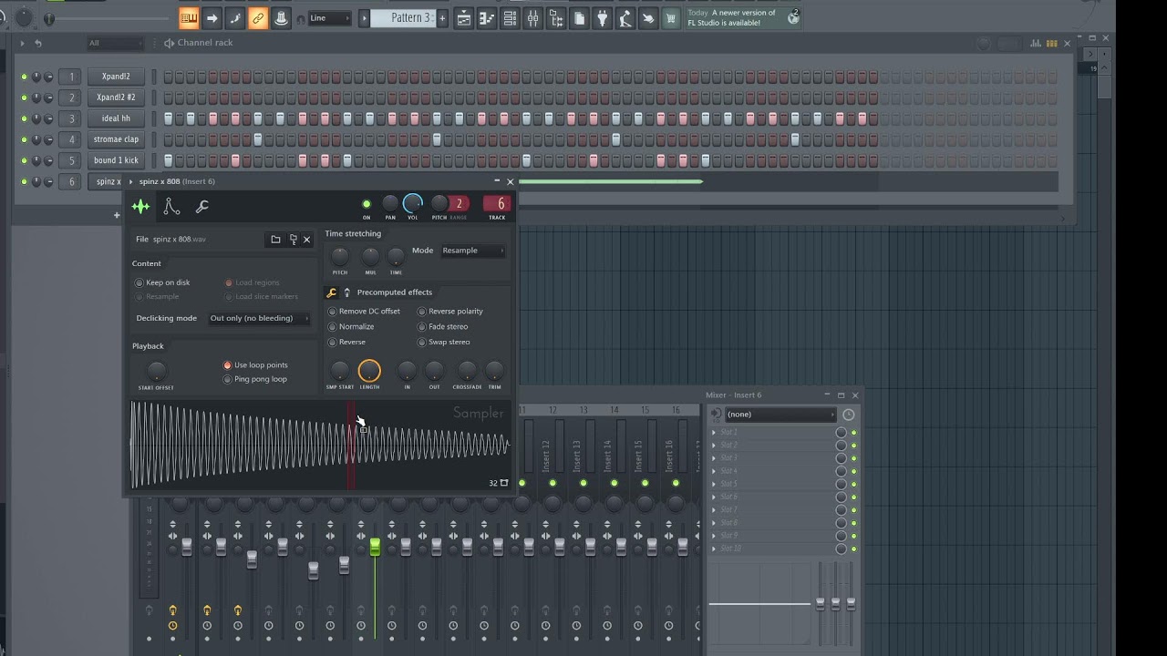
Task: Click the sample waveform preview
Action: click(x=319, y=446)
